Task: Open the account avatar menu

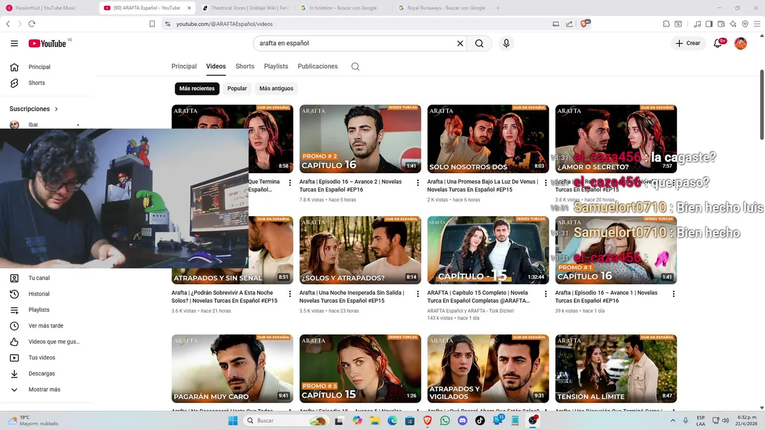Action: coord(740,43)
